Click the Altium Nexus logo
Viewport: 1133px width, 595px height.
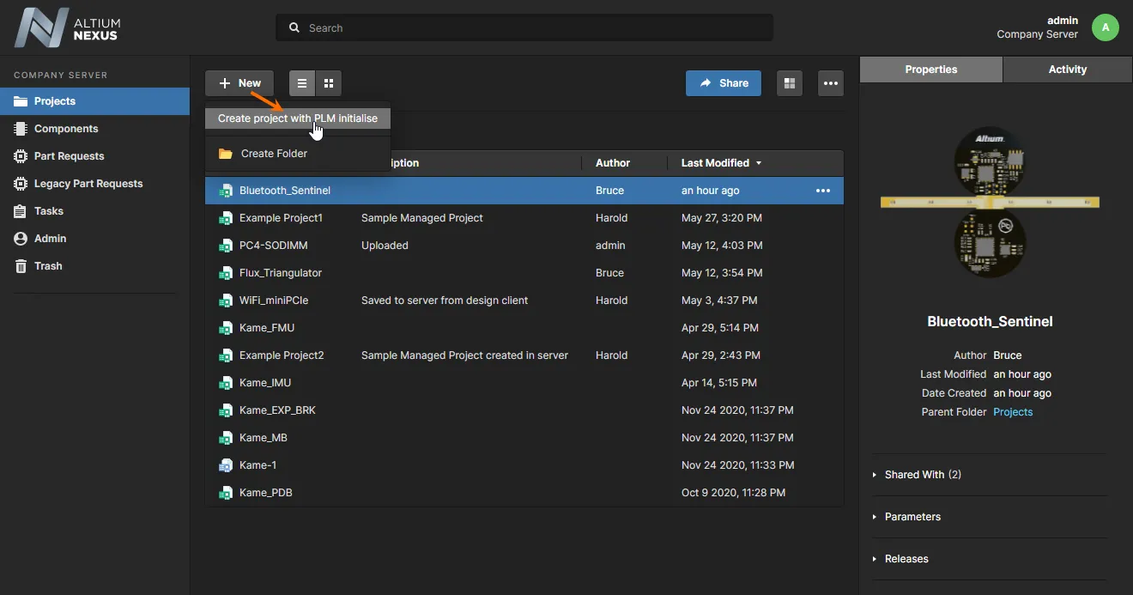[68, 27]
